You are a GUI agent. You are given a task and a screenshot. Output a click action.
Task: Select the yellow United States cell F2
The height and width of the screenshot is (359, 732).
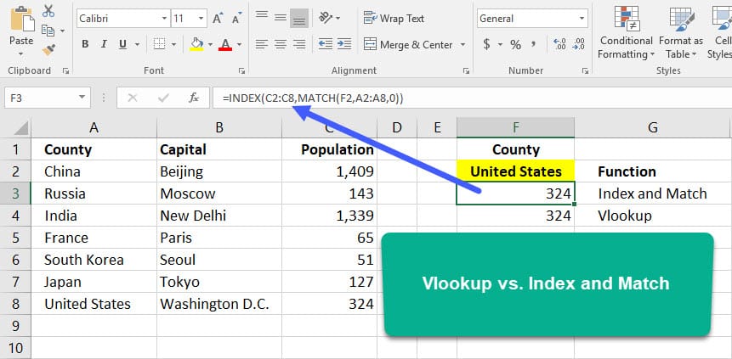515,171
